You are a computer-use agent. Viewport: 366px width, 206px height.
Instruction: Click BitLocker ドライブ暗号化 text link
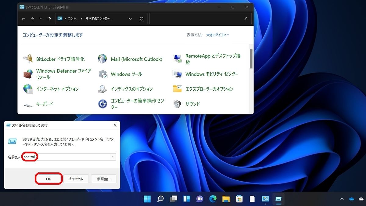[x=60, y=59]
